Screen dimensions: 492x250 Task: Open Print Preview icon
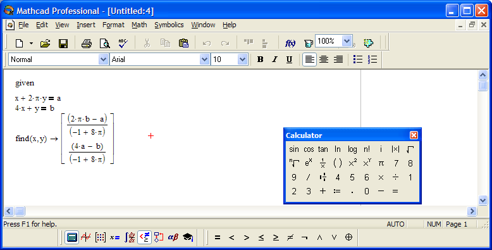coord(104,43)
